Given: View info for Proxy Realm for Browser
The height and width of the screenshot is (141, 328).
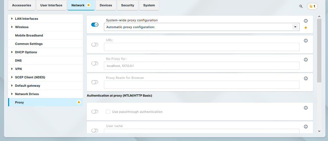Looking at the screenshot, I should coord(306,78).
